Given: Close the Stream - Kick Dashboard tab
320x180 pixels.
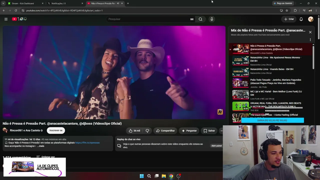Looking at the screenshot, I should [42, 3].
